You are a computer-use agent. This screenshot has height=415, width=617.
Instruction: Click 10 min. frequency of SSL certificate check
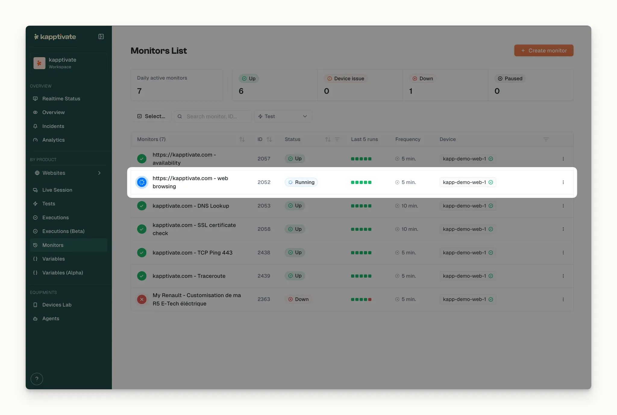coord(407,229)
